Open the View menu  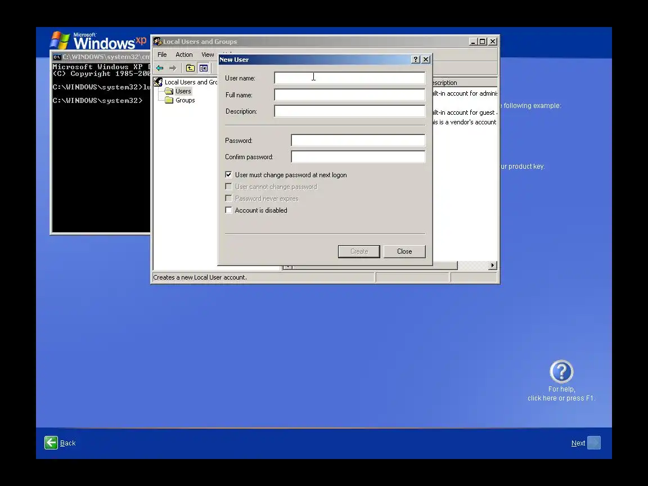point(208,55)
